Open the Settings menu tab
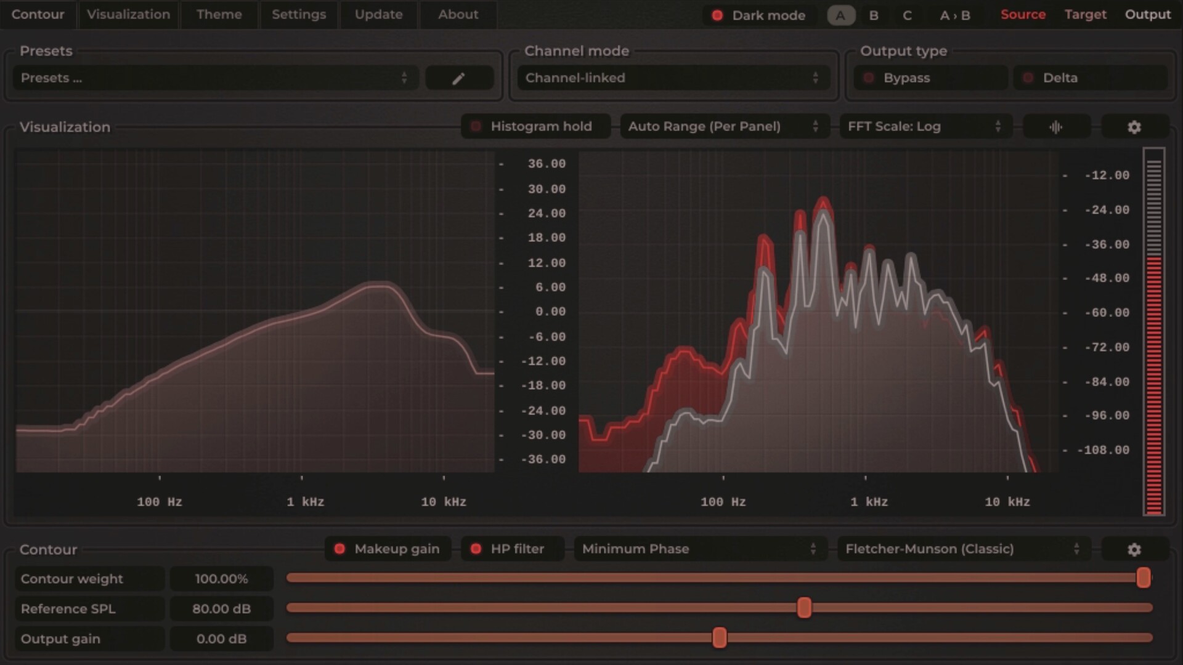The width and height of the screenshot is (1183, 665). point(299,15)
